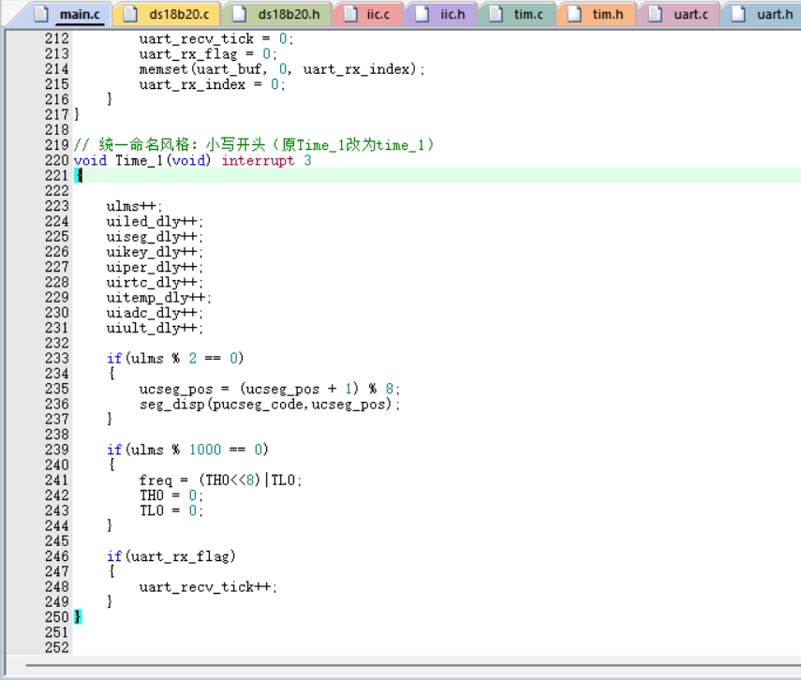
Task: Click the file icon on uart.c tab
Action: click(x=655, y=14)
